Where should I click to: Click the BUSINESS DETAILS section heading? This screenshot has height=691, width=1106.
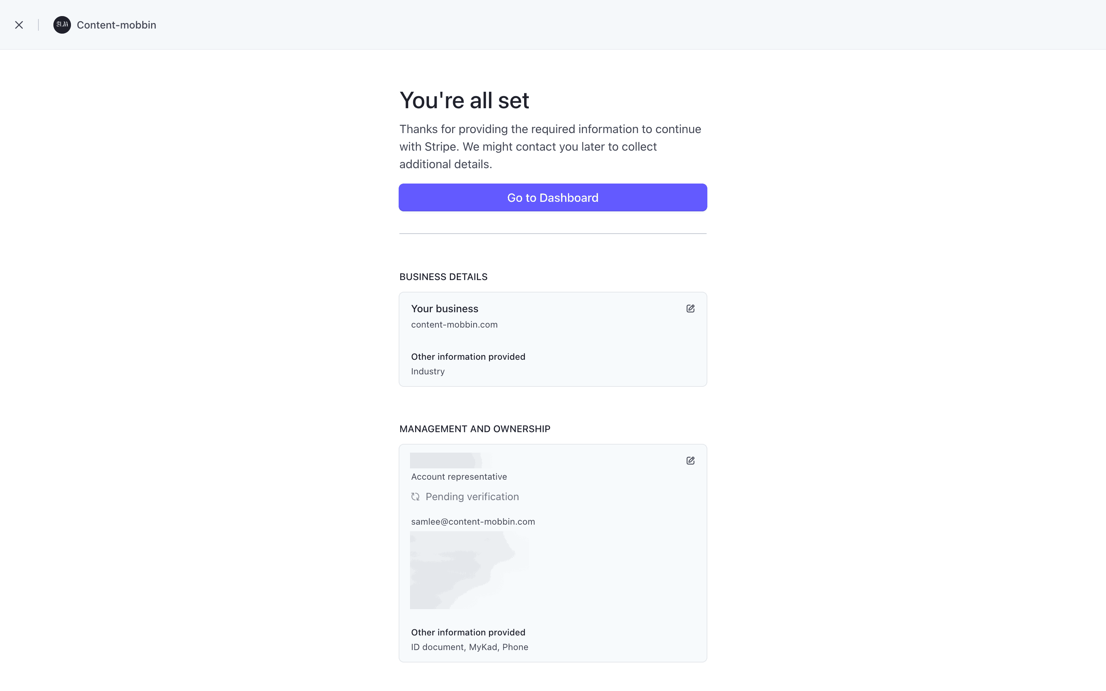coord(443,277)
